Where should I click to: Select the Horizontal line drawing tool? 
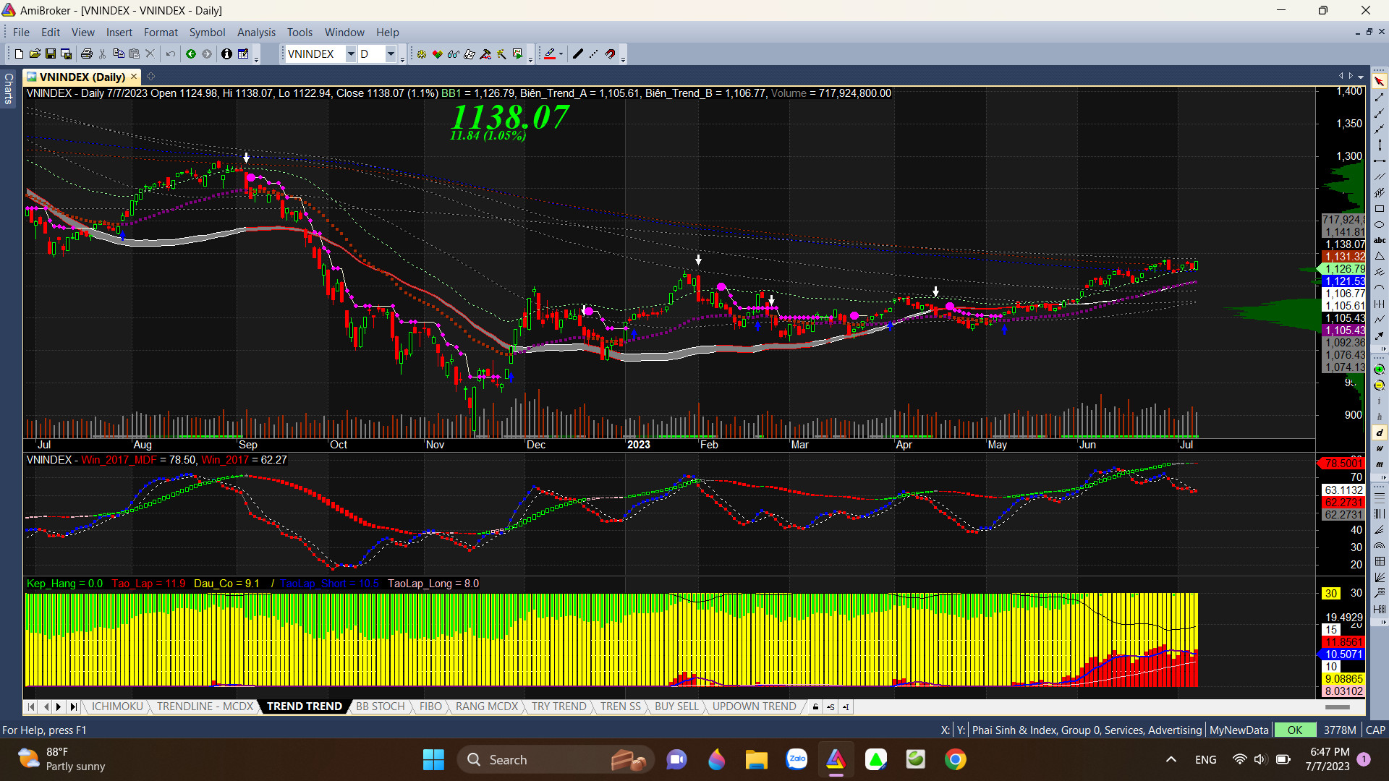(x=1380, y=161)
